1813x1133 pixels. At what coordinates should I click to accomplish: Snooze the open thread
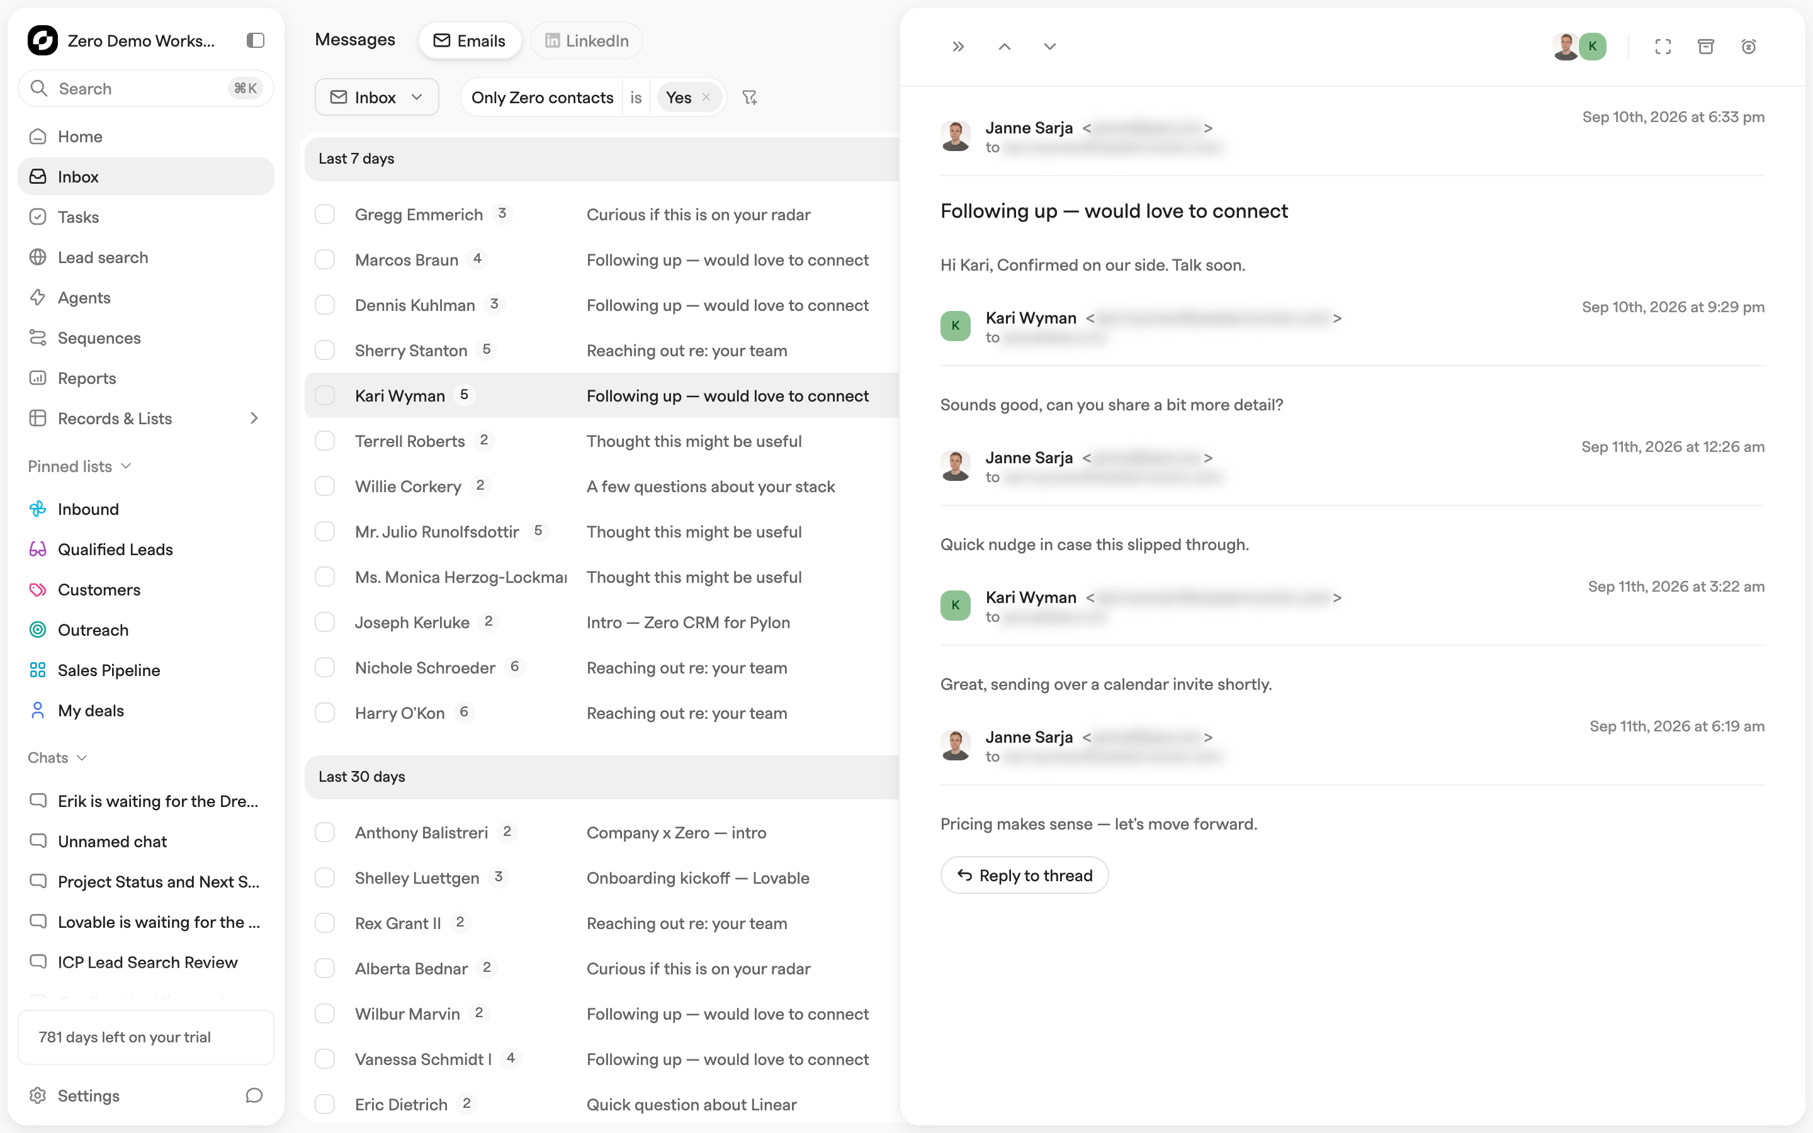[x=1749, y=47]
